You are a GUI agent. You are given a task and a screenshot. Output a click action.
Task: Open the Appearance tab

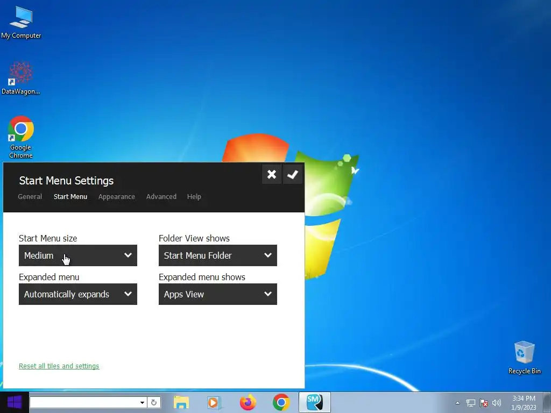point(117,197)
